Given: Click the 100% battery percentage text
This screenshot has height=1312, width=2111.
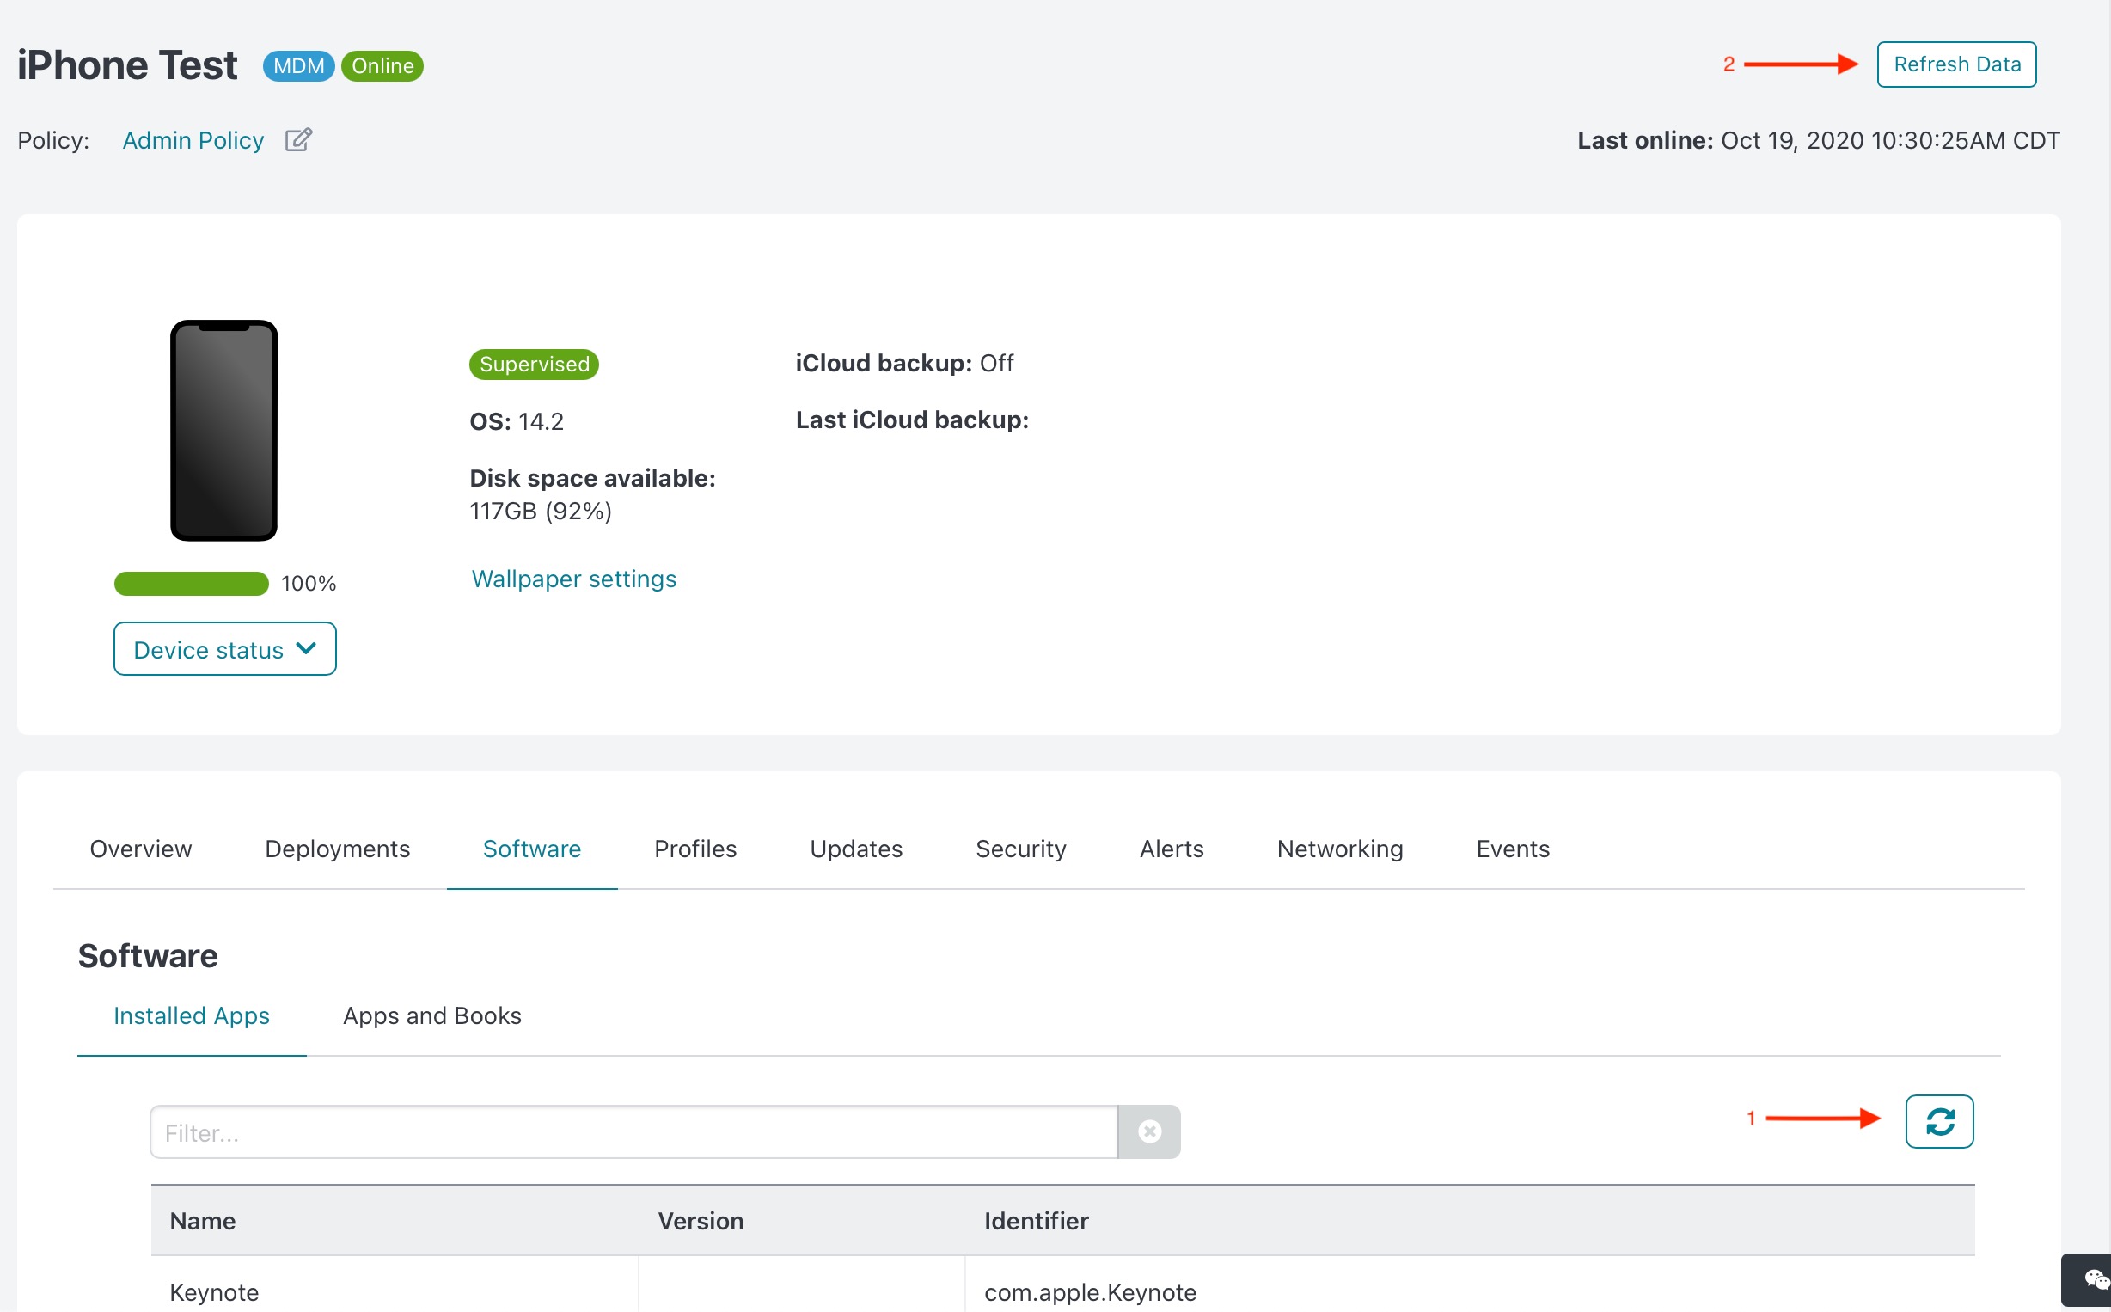Looking at the screenshot, I should coord(308,583).
